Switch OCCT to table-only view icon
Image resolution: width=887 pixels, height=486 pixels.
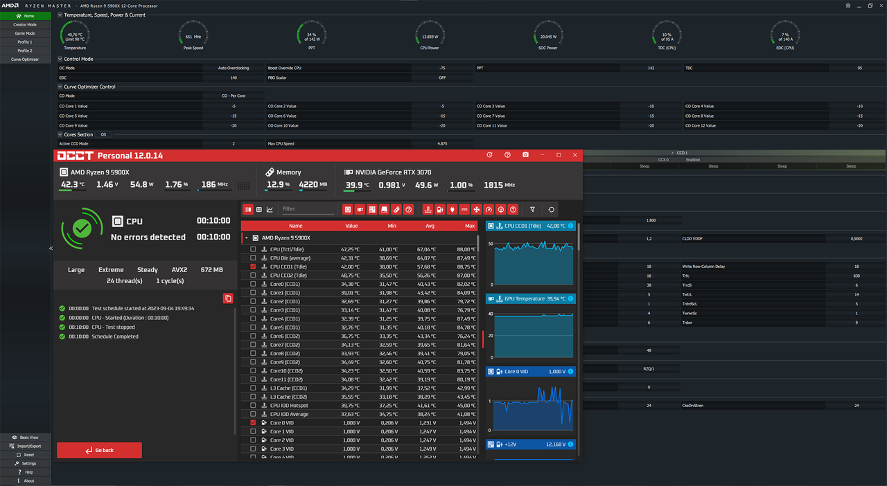click(259, 209)
